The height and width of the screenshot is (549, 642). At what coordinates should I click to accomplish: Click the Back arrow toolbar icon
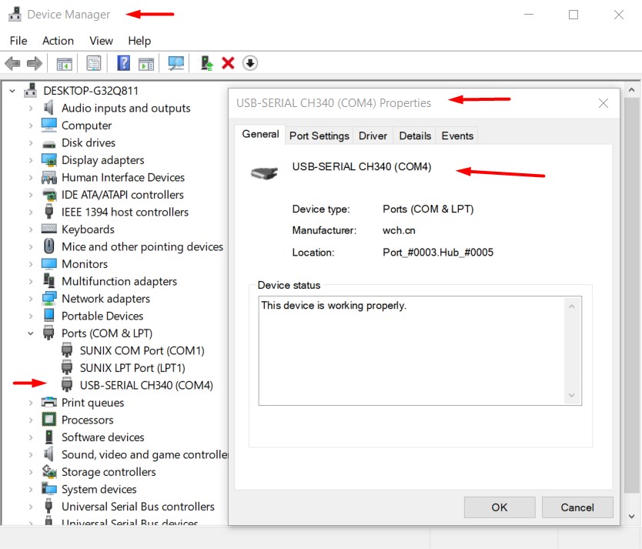tap(12, 63)
